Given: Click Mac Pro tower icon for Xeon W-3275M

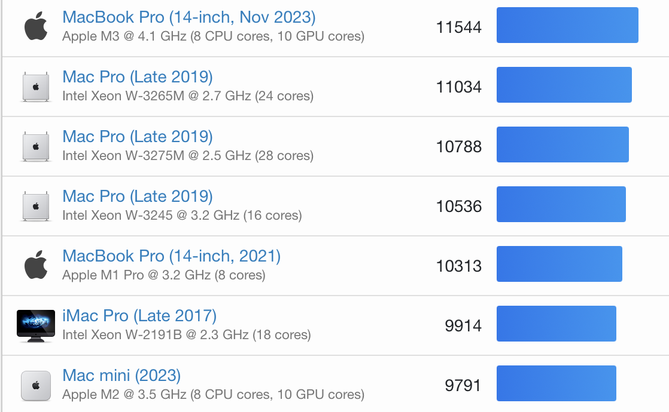Looking at the screenshot, I should [x=36, y=146].
